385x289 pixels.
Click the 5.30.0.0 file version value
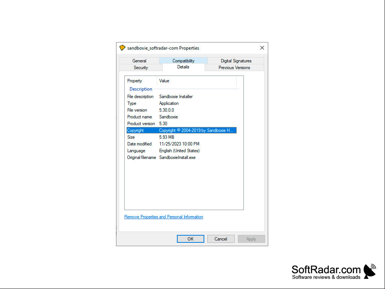[x=166, y=110]
